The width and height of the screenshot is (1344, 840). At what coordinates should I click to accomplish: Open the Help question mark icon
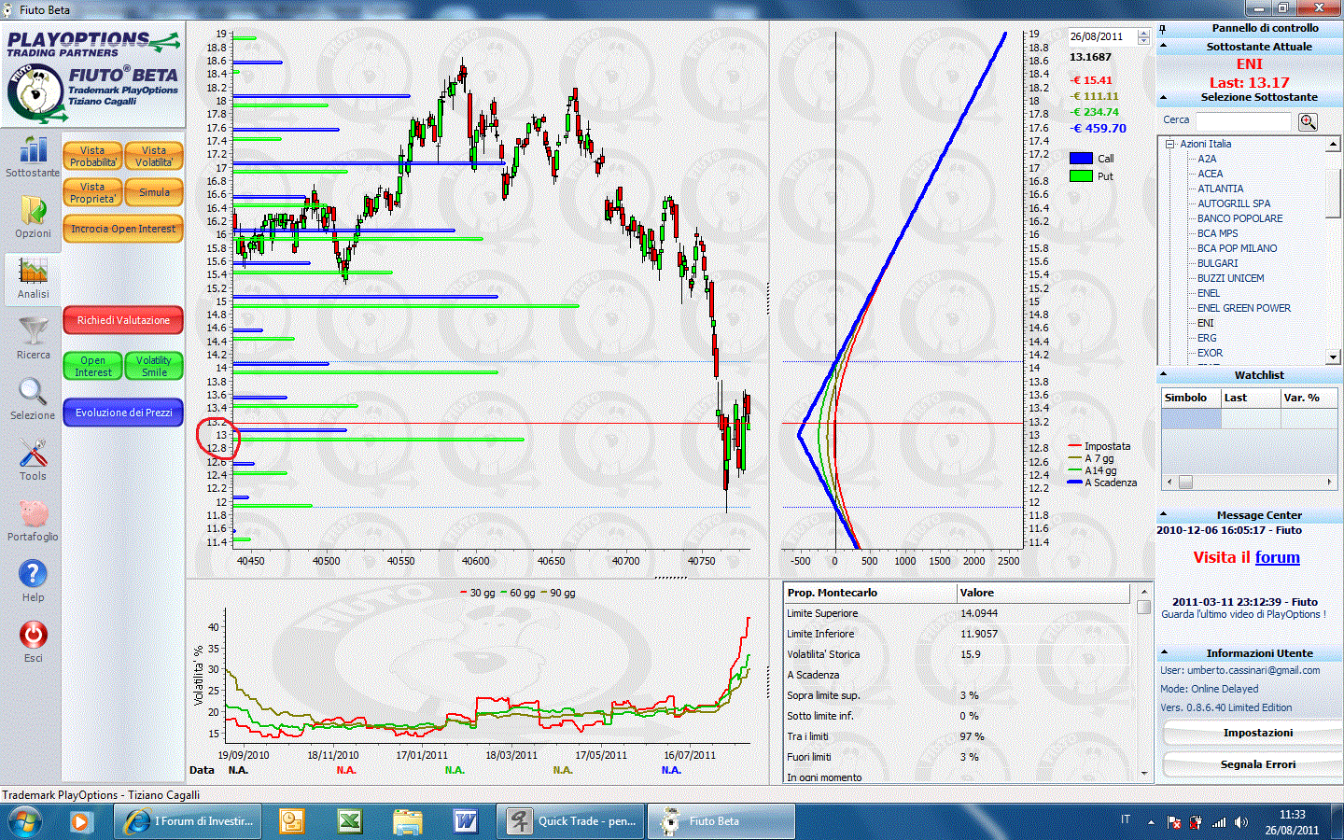point(33,574)
